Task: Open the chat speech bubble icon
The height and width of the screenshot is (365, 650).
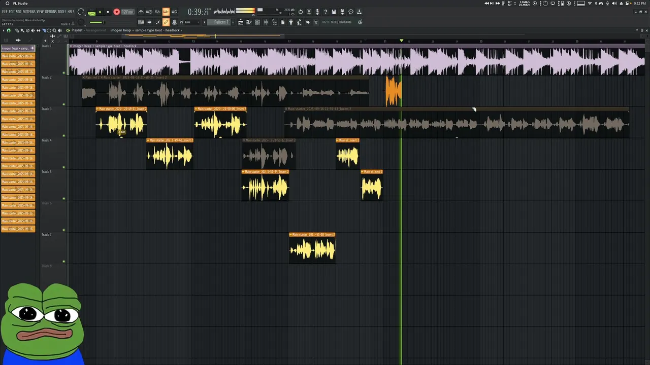Action: pyautogui.click(x=350, y=12)
